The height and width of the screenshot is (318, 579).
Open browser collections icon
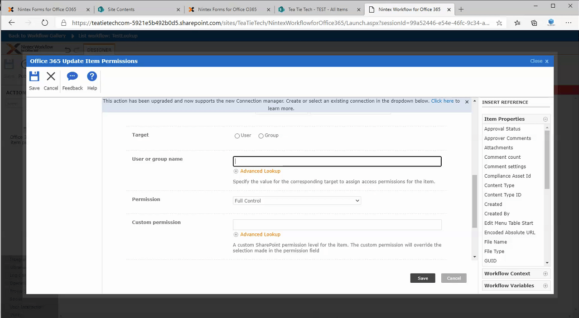tap(534, 23)
